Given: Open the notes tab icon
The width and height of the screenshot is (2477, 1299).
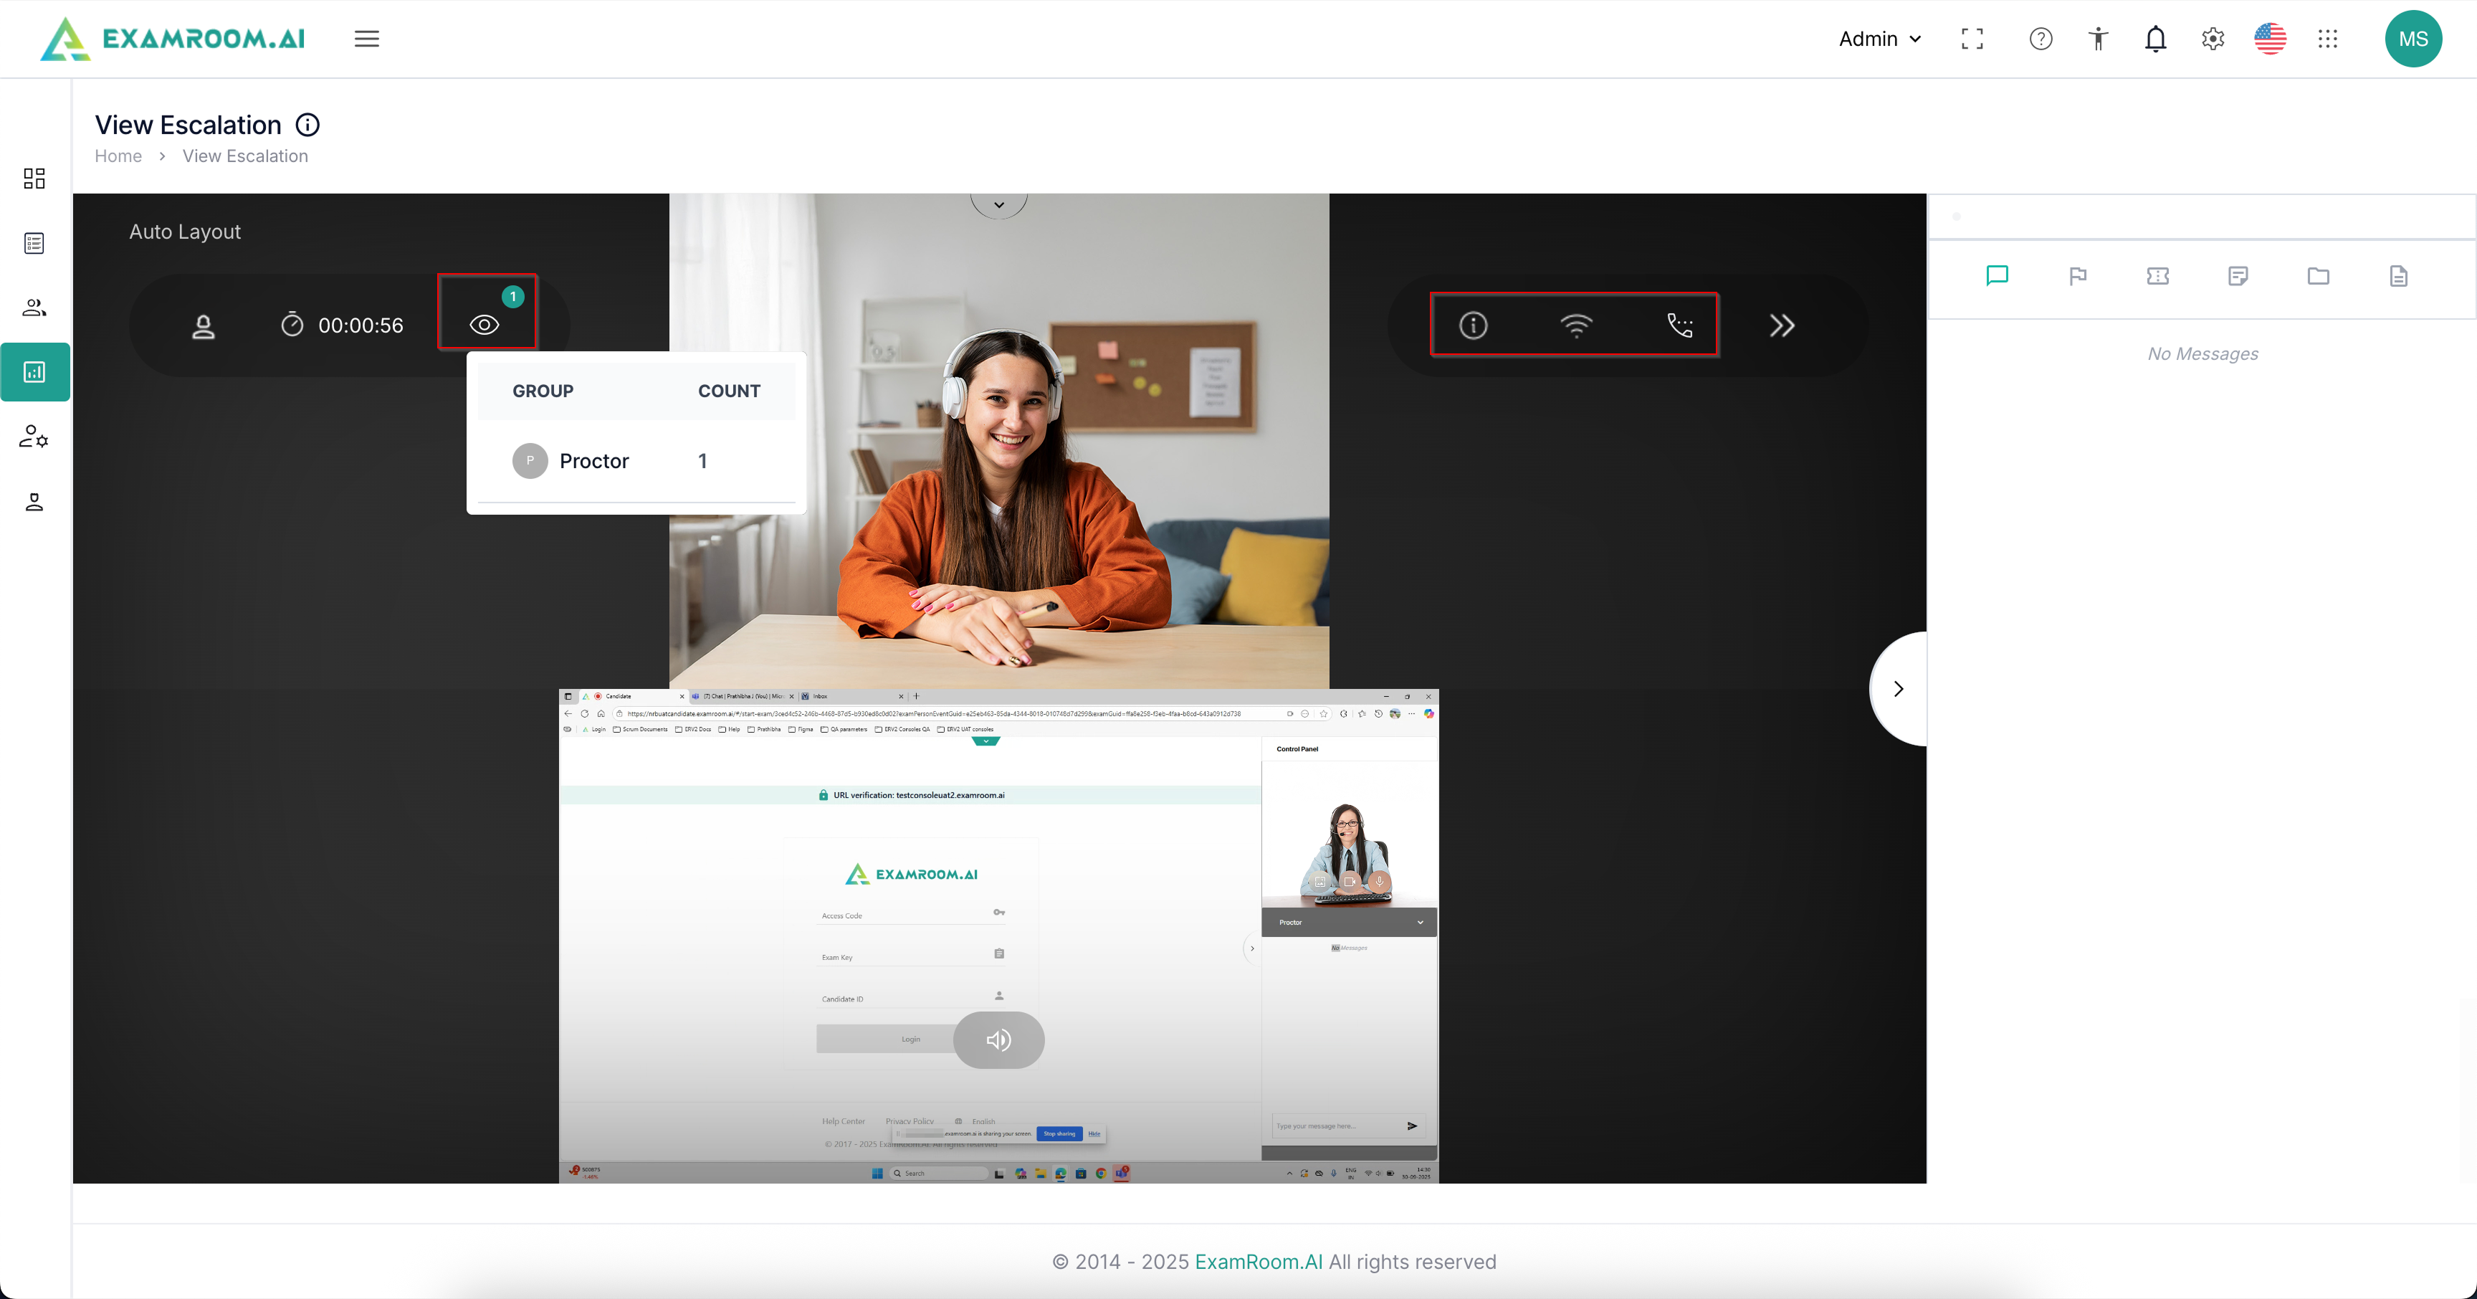Looking at the screenshot, I should pos(2238,276).
